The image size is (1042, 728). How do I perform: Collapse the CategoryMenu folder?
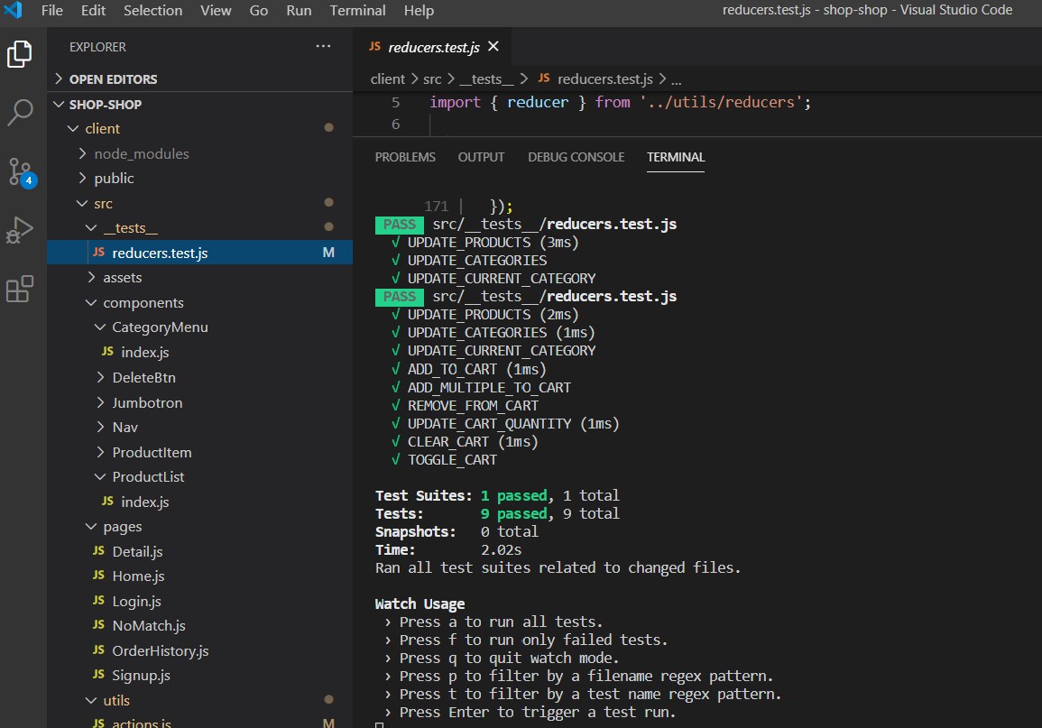[x=100, y=327]
